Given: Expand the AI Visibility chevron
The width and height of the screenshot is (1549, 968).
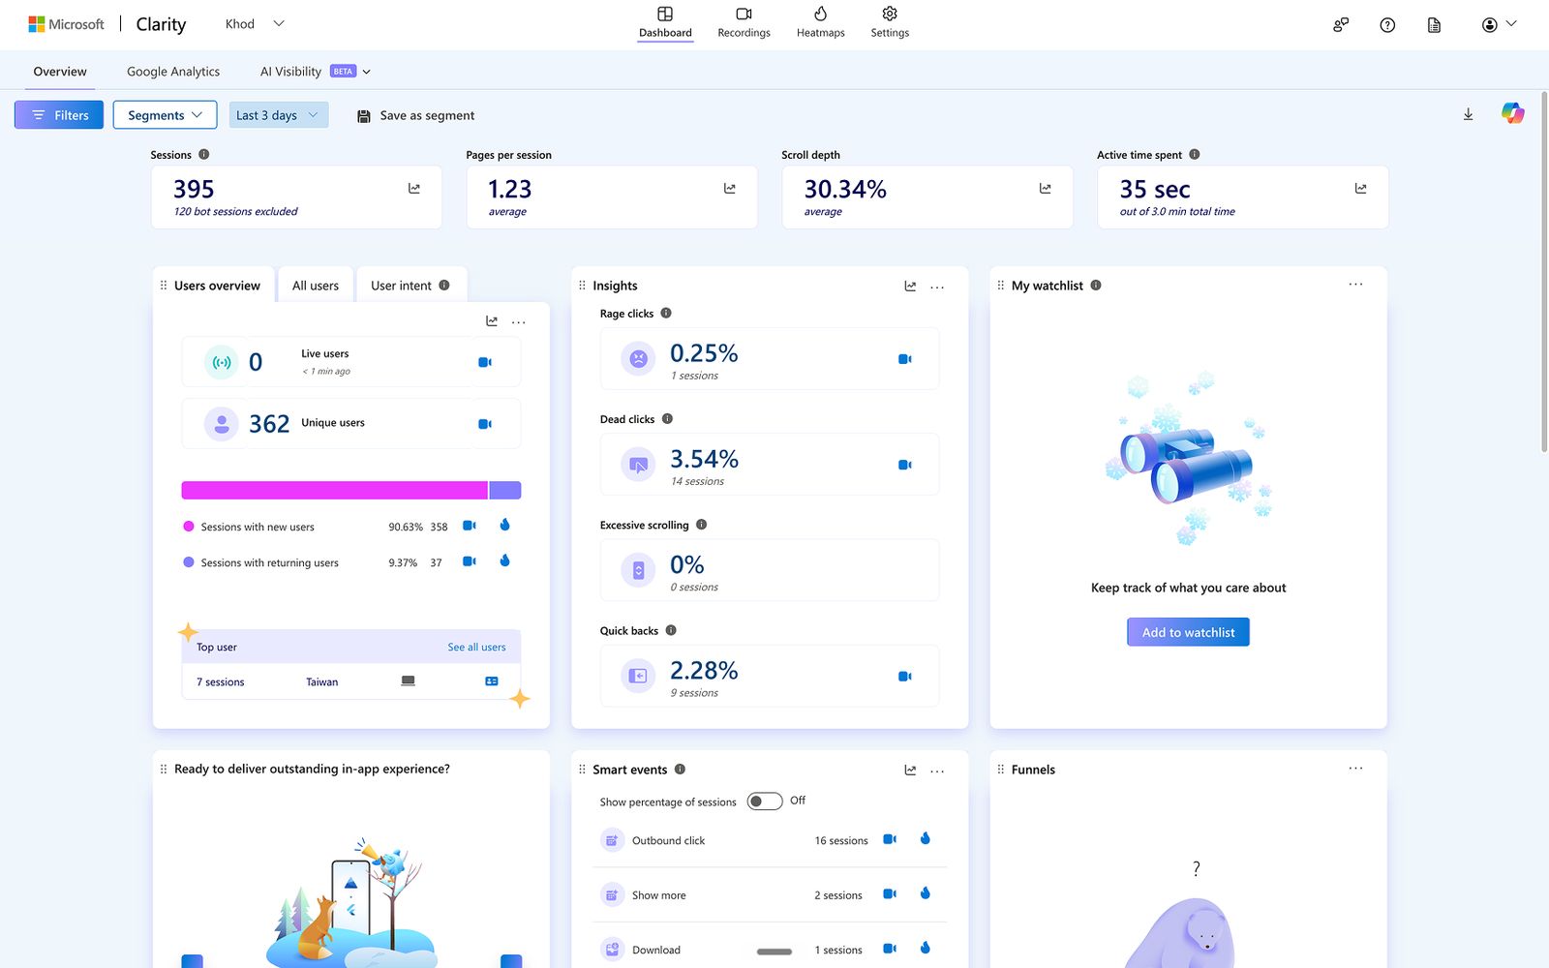Looking at the screenshot, I should [367, 72].
